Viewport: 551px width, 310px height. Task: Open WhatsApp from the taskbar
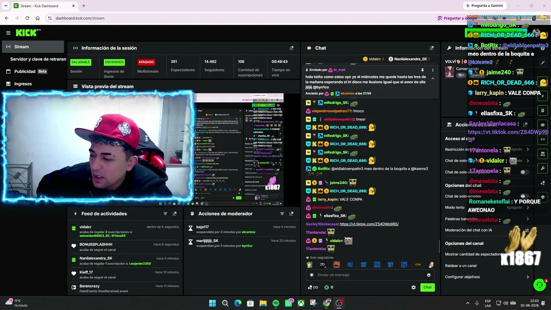(288, 303)
